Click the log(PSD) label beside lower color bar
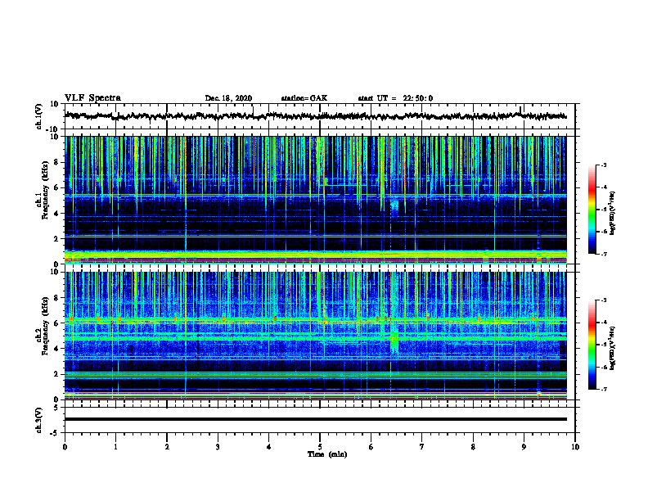 click(x=613, y=348)
